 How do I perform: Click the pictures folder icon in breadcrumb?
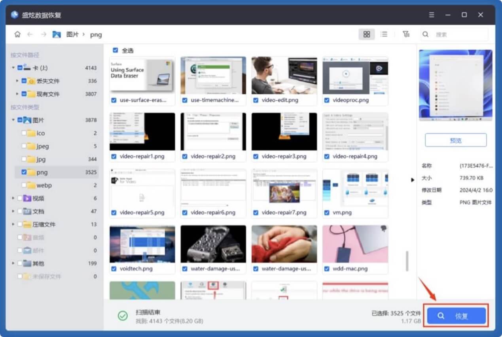pyautogui.click(x=57, y=34)
